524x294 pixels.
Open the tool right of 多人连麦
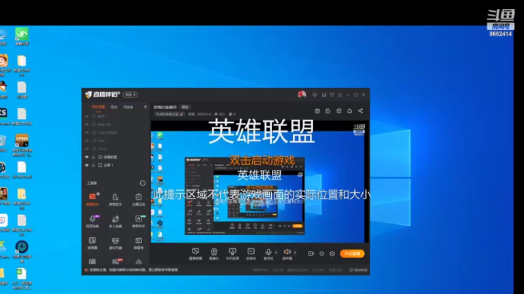click(138, 221)
